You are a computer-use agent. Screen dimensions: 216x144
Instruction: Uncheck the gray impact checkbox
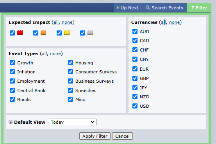tap(82, 33)
